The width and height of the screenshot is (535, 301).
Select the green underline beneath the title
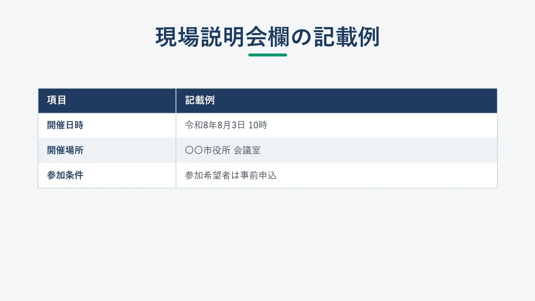[267, 55]
